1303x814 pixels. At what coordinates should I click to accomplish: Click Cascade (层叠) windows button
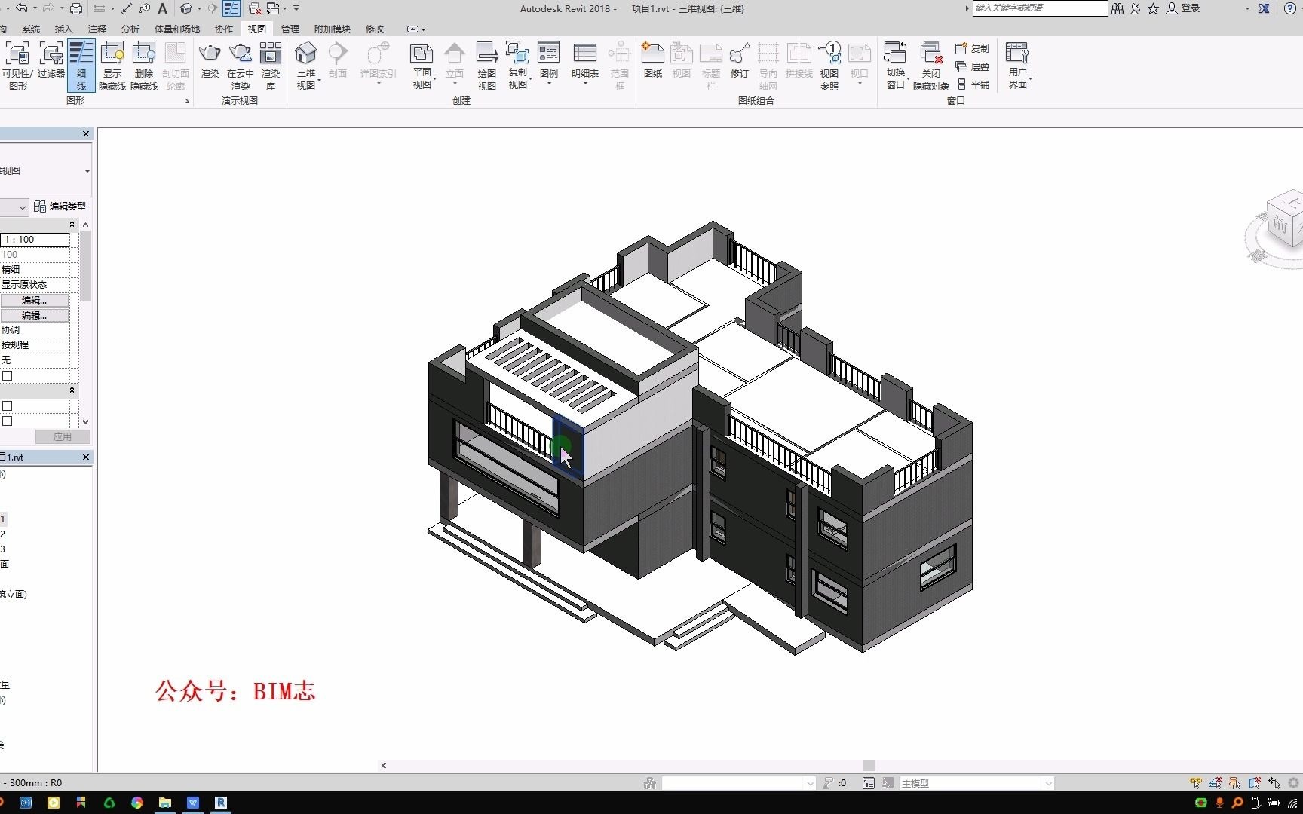point(972,66)
